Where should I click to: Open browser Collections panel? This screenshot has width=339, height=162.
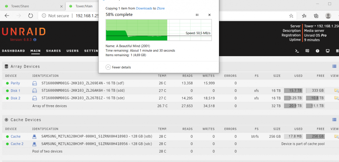316,16
